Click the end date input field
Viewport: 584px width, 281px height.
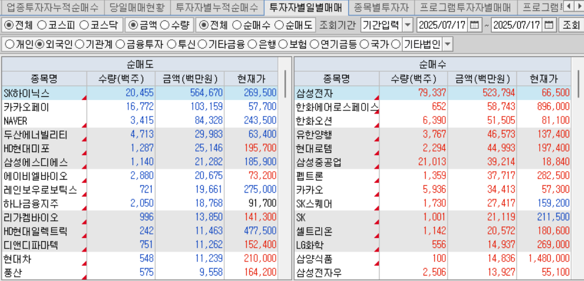point(517,25)
